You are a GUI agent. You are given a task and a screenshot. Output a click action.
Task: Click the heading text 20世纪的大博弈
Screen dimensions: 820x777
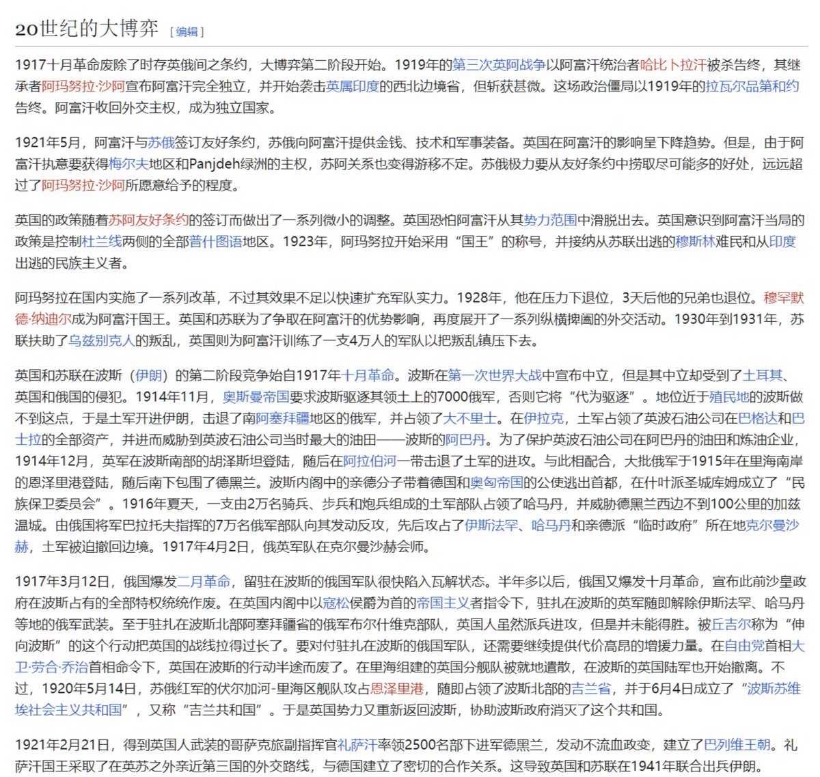[x=87, y=29]
